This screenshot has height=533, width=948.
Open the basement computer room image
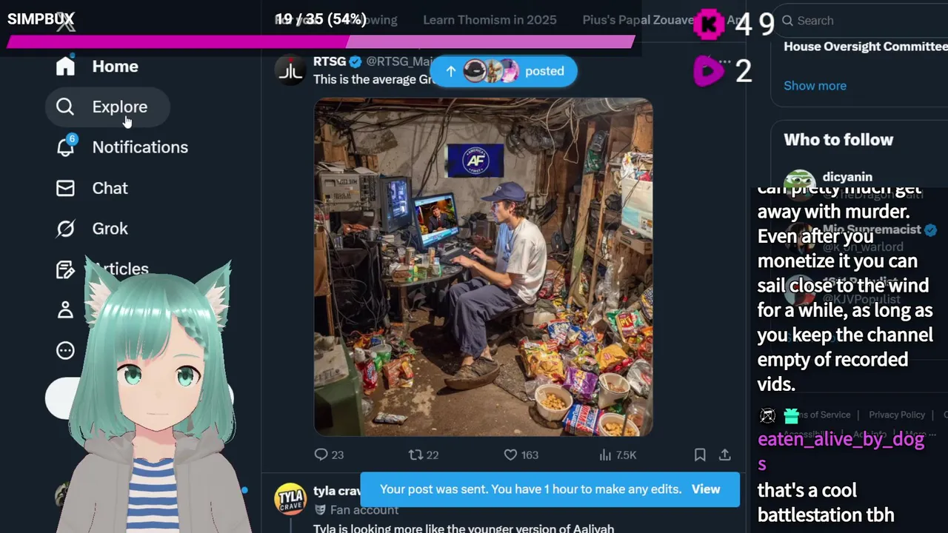pyautogui.click(x=484, y=267)
